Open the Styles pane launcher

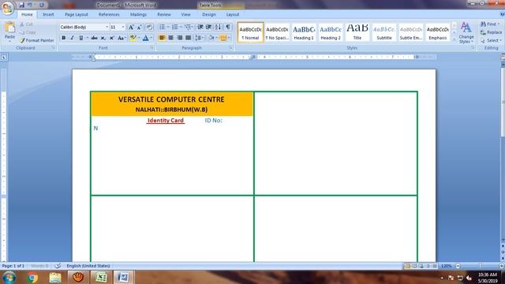point(473,47)
